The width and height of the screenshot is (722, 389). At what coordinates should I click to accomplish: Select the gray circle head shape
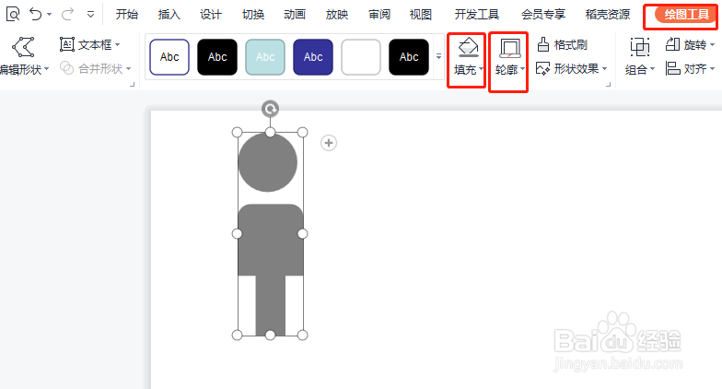point(267,162)
